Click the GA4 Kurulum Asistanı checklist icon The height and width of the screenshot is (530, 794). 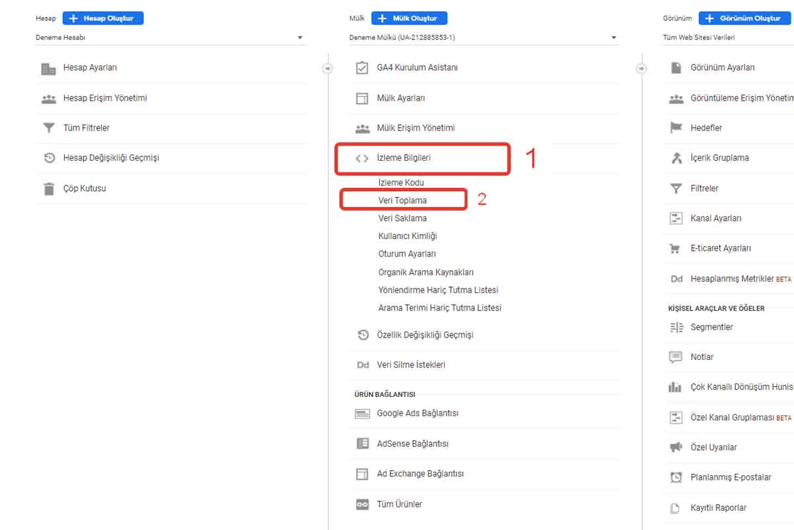362,67
